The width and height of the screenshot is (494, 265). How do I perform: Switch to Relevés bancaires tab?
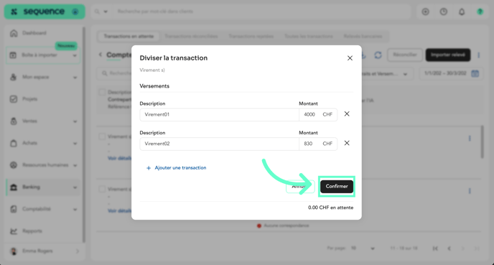pyautogui.click(x=363, y=36)
